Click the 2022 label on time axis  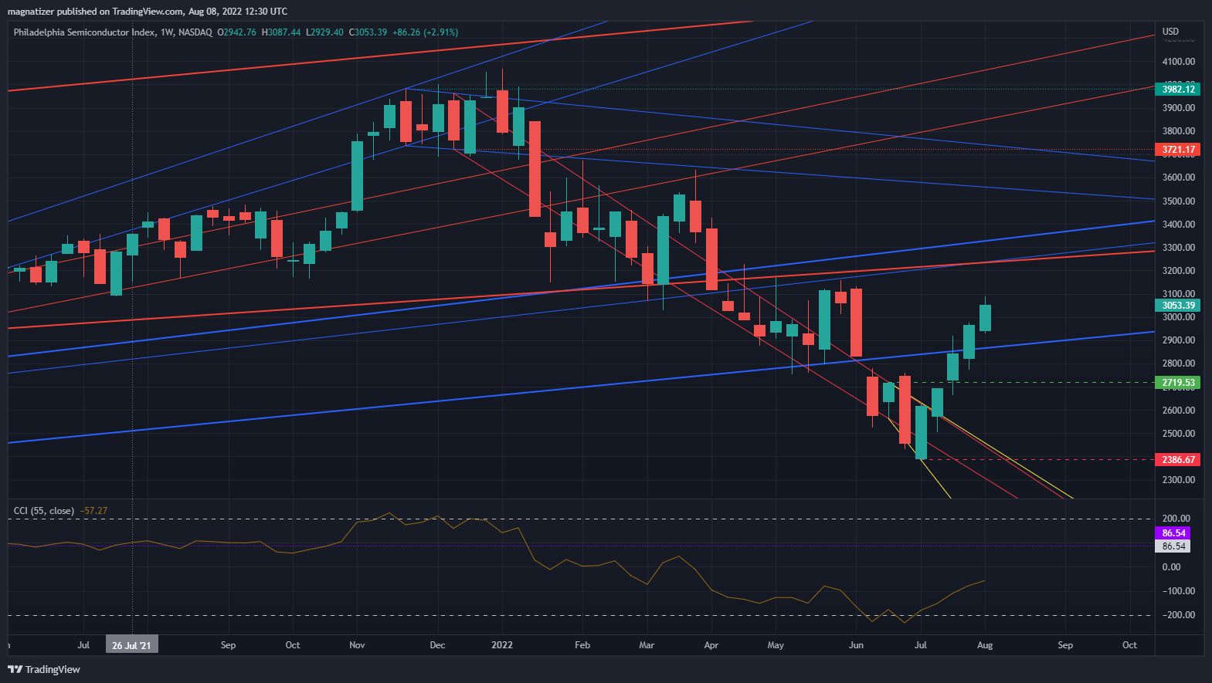tap(502, 645)
